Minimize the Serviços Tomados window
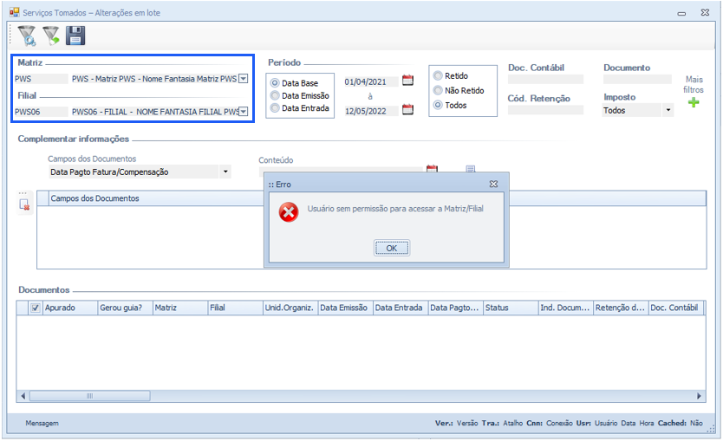The width and height of the screenshot is (723, 441). point(681,13)
